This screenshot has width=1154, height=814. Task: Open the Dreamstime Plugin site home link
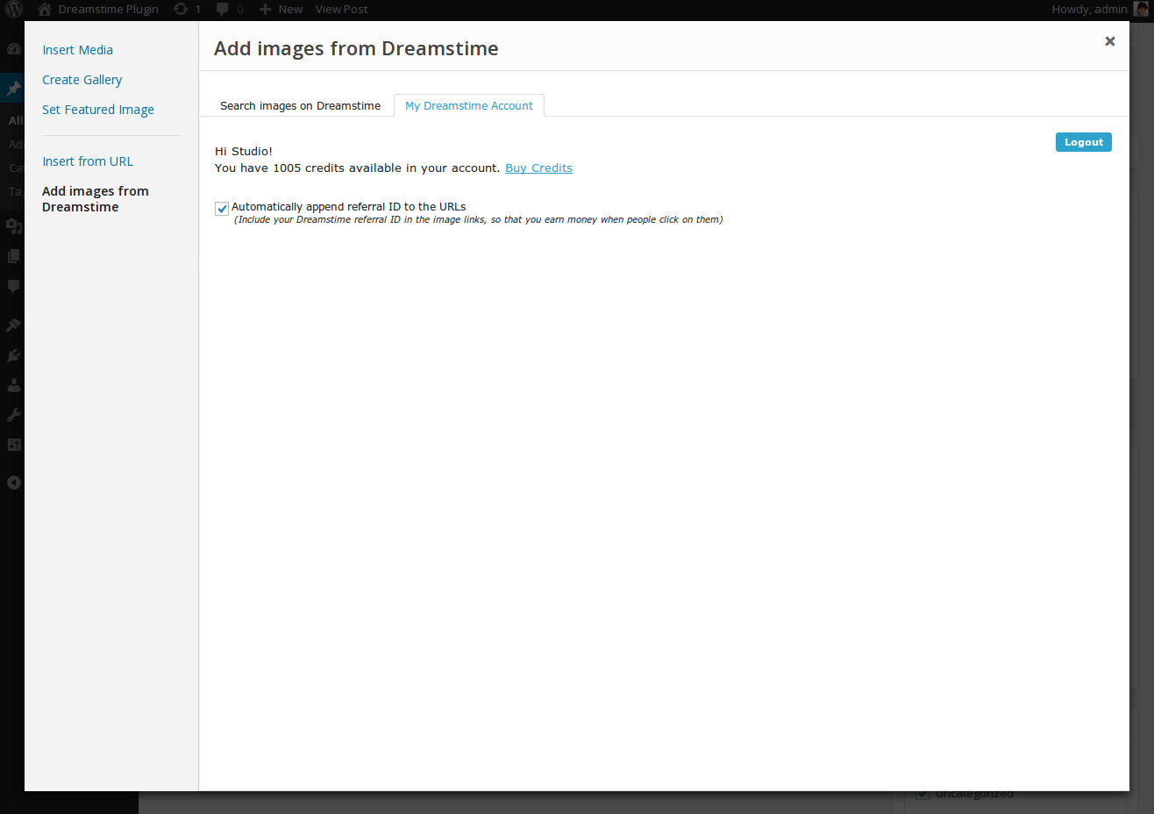coord(98,10)
